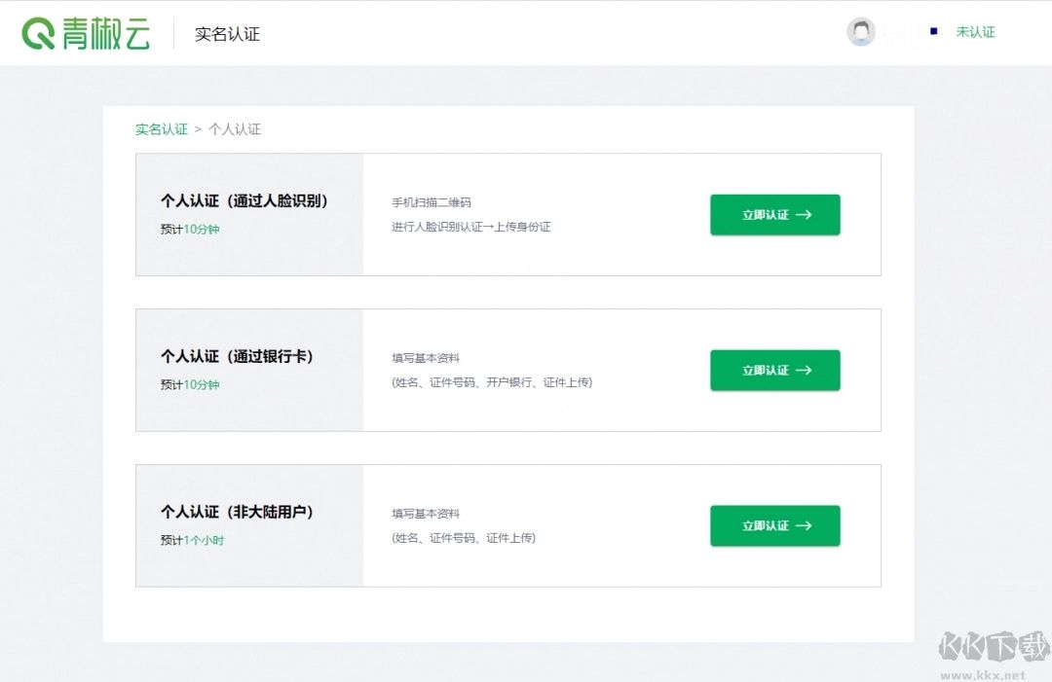This screenshot has height=682, width=1052.
Task: Click the arrow icon in face recognition button
Action: click(x=804, y=215)
